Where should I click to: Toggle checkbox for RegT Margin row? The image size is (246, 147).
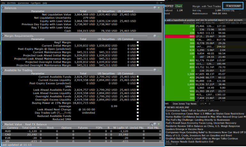tap(138, 42)
